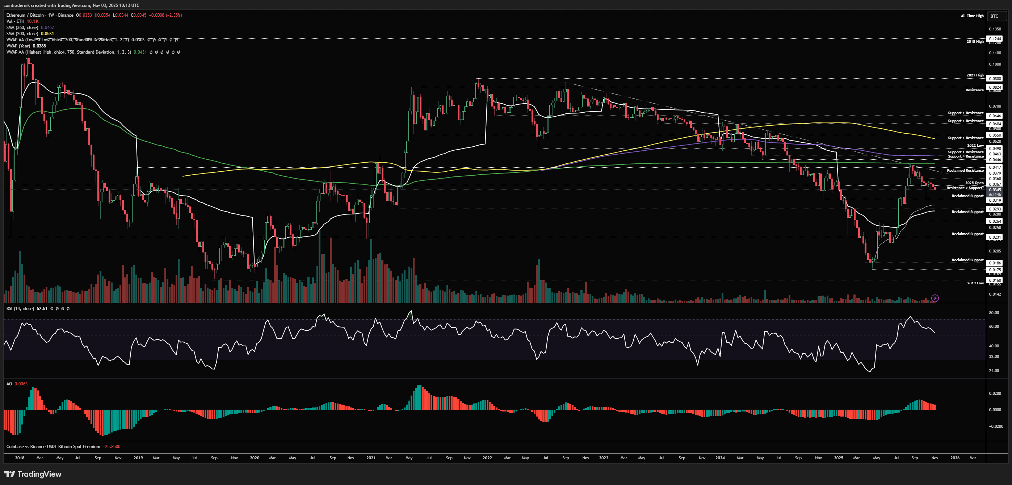Select the SMA (360, close) legend
Image resolution: width=1012 pixels, height=485 pixels.
pos(22,28)
